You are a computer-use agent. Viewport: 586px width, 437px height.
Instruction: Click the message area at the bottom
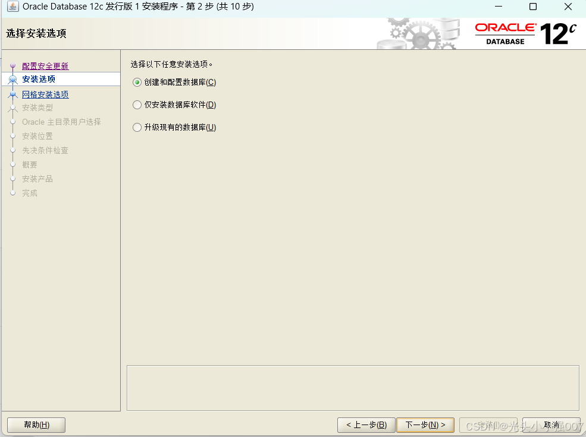[x=353, y=388]
